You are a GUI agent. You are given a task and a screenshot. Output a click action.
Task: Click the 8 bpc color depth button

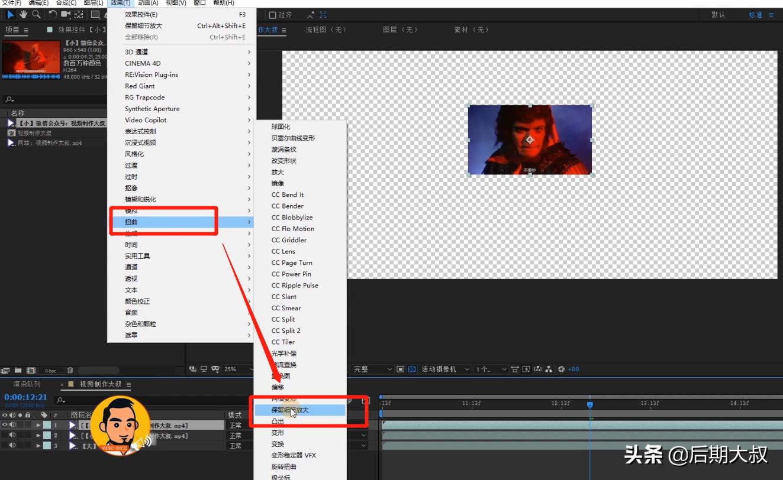coord(51,371)
